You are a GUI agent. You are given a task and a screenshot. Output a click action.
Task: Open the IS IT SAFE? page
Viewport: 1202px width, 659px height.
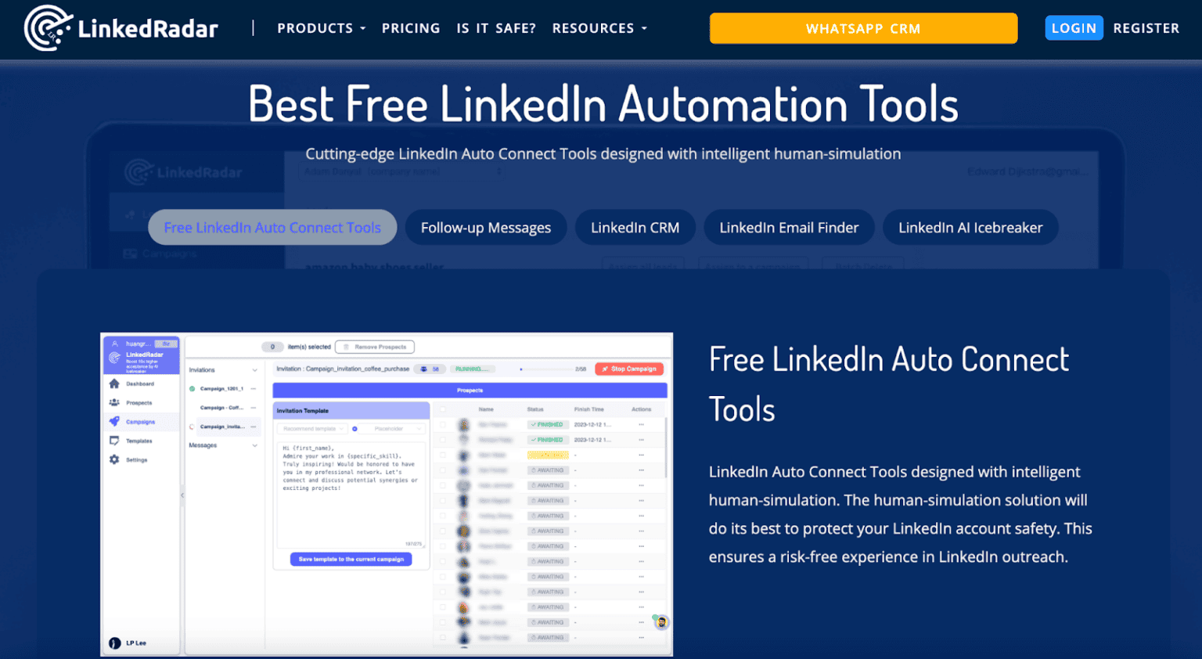pyautogui.click(x=496, y=28)
